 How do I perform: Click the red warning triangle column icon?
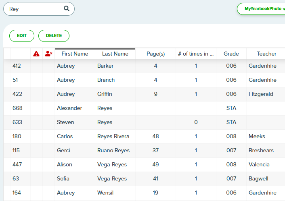pos(36,54)
